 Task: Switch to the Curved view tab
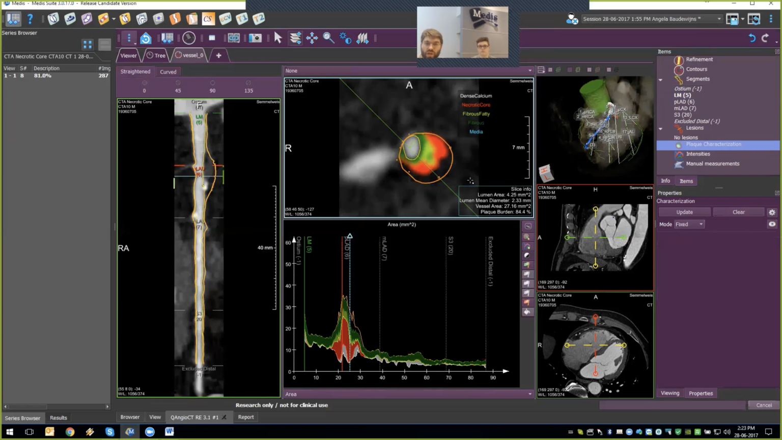168,72
